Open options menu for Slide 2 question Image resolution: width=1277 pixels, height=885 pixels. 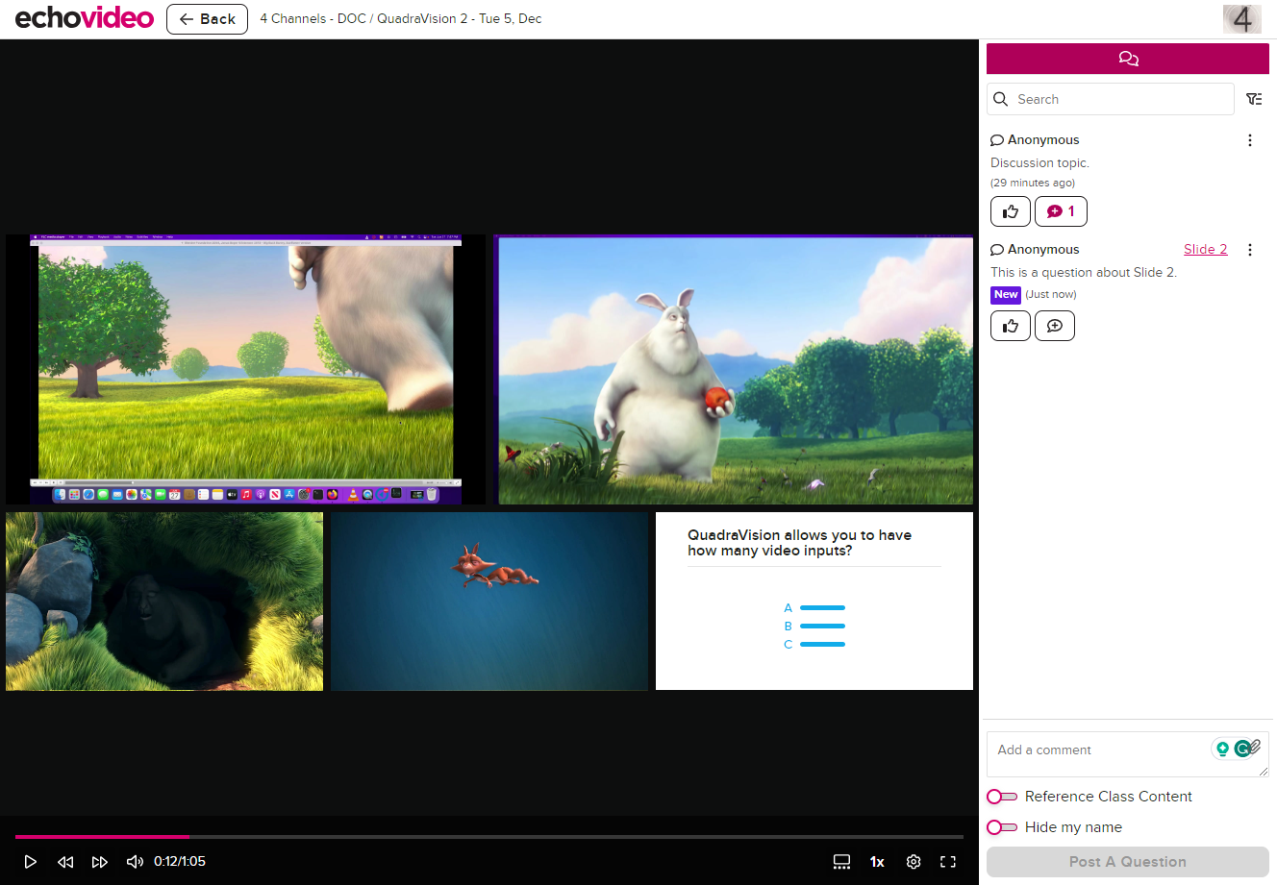coord(1250,250)
